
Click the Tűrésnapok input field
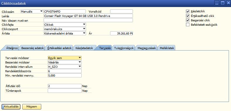(64, 91)
